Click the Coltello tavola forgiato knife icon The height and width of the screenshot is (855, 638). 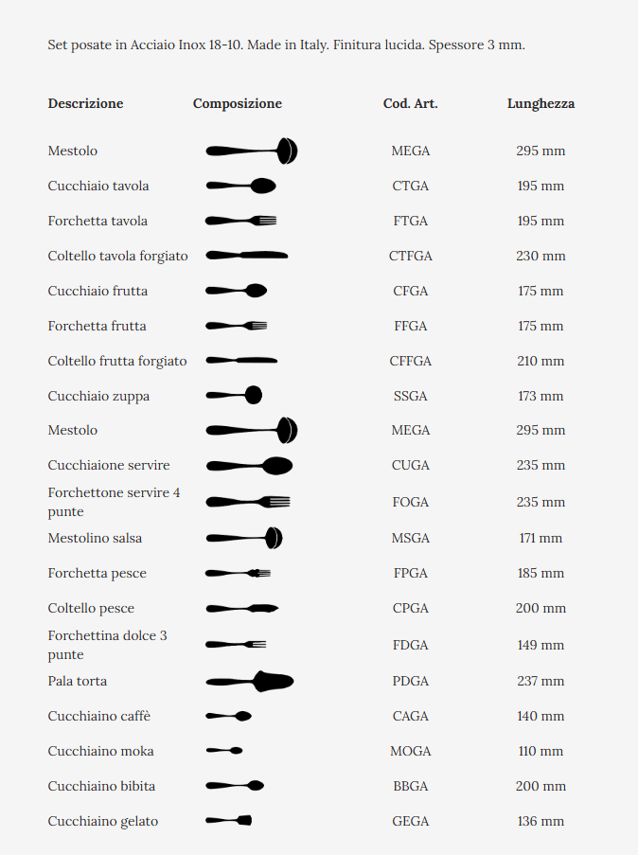246,256
